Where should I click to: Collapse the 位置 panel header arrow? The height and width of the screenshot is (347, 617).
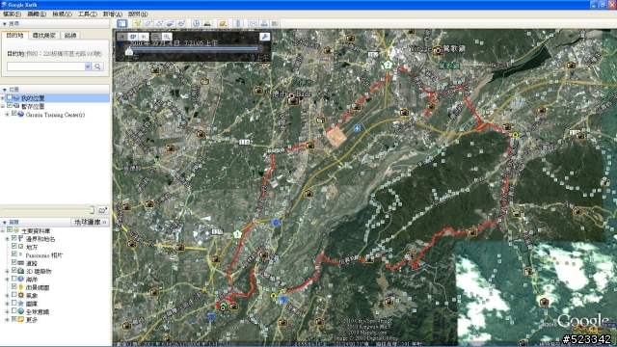4,90
